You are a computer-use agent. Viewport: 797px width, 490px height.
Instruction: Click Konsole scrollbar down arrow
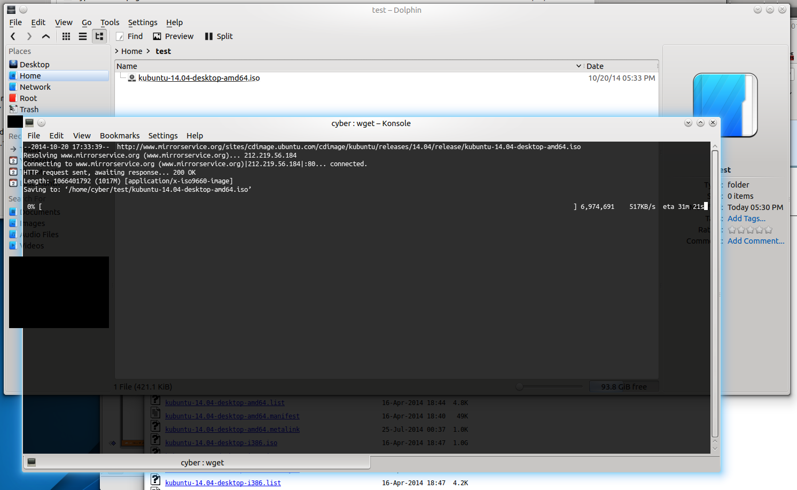click(715, 449)
